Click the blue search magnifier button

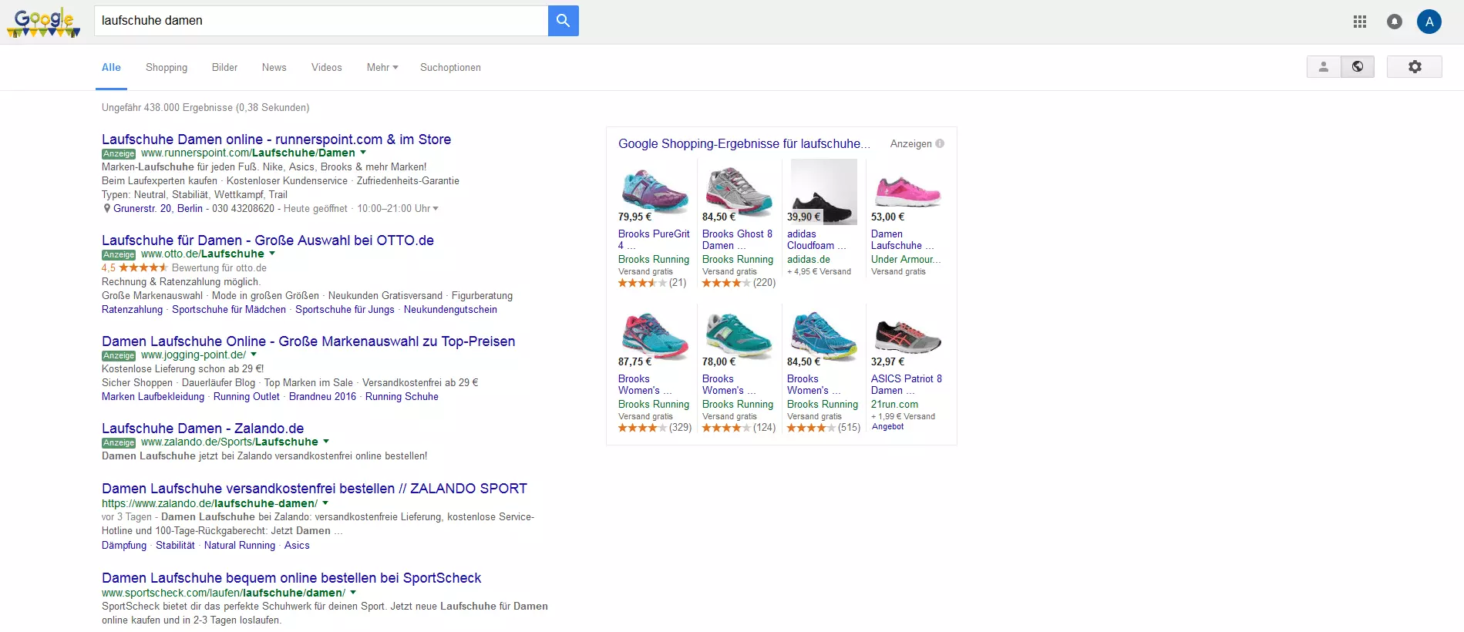563,21
